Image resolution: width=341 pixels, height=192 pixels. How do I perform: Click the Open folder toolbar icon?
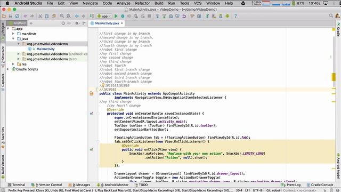[4, 16]
